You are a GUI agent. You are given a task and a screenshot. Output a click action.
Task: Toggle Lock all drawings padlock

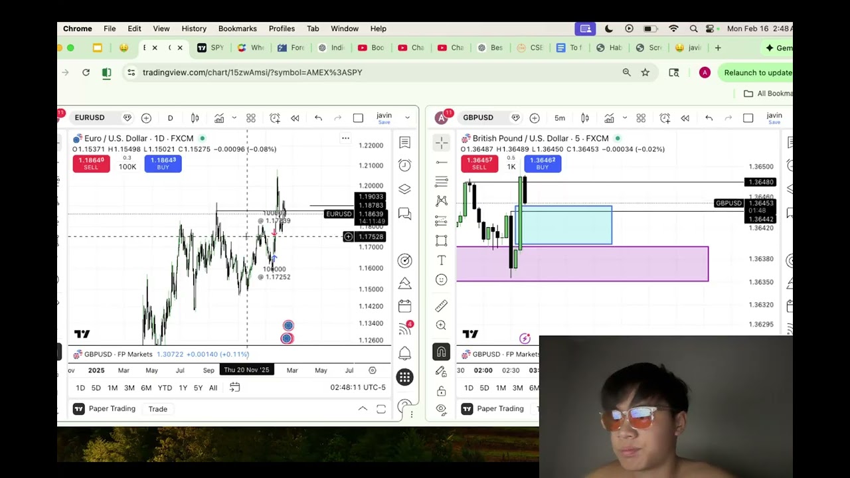click(x=441, y=391)
